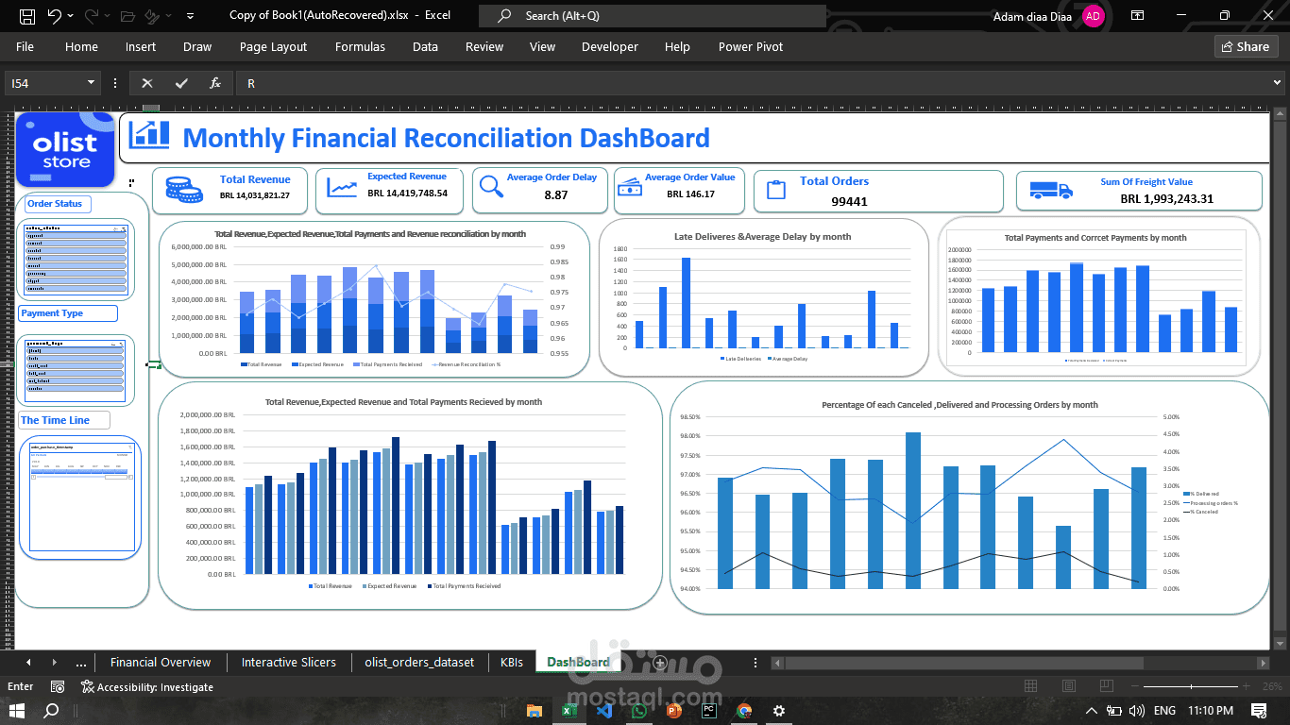The width and height of the screenshot is (1290, 725).
Task: Open the Insert ribbon tab
Action: pos(141,46)
